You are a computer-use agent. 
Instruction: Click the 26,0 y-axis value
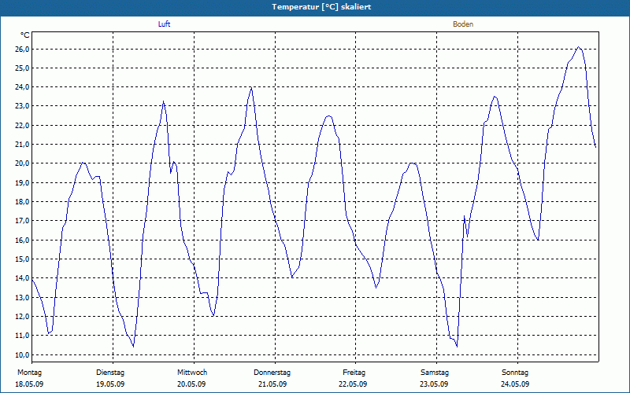22,49
